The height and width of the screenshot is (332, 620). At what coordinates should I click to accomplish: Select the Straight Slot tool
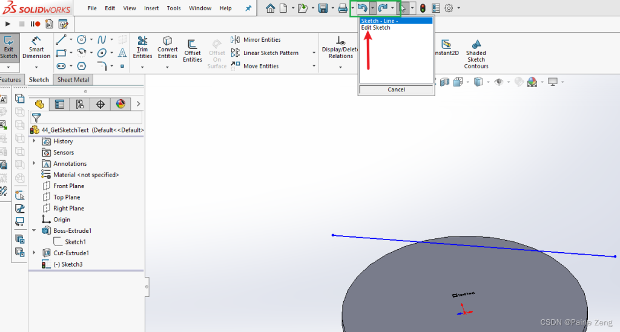coord(61,66)
